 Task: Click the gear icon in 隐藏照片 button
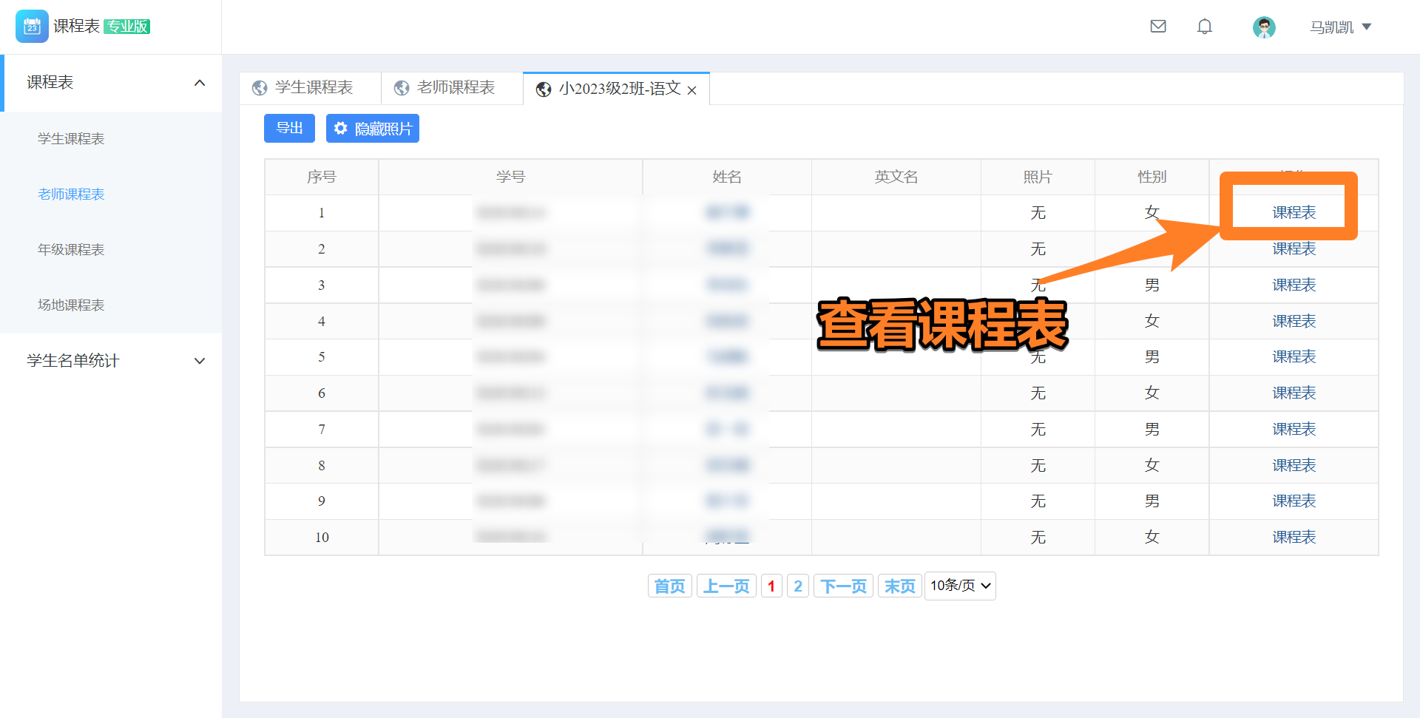click(340, 128)
